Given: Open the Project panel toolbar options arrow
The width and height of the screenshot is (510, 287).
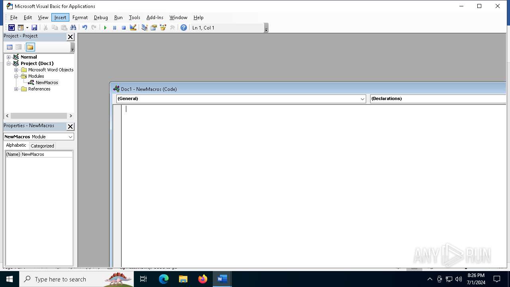Looking at the screenshot, I should click(73, 47).
